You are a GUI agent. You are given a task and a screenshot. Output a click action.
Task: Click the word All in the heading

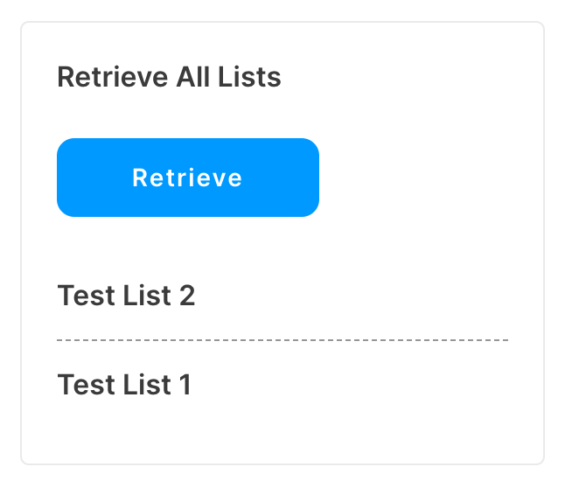[192, 77]
